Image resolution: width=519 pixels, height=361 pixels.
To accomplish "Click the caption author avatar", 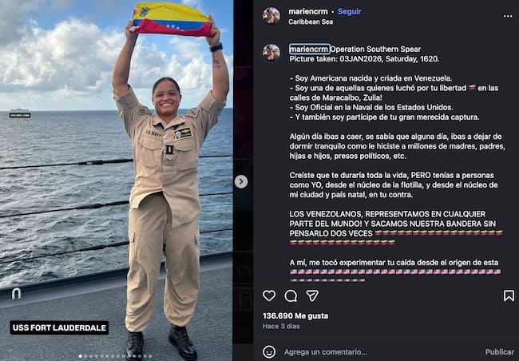I will tap(271, 53).
